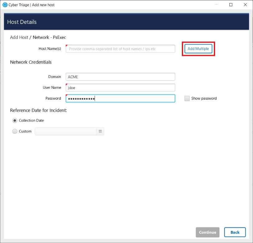Minimize the Add new host window

(x=217, y=5)
